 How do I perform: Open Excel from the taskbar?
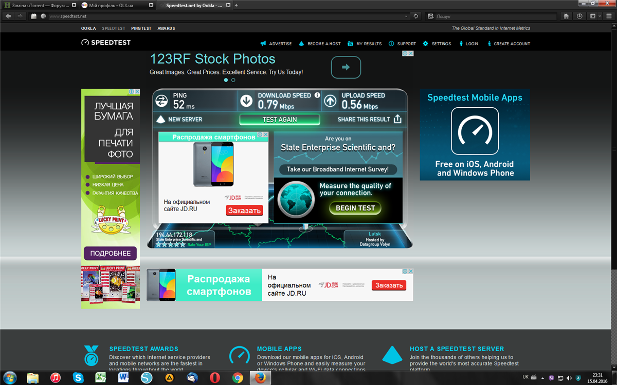[x=101, y=378]
